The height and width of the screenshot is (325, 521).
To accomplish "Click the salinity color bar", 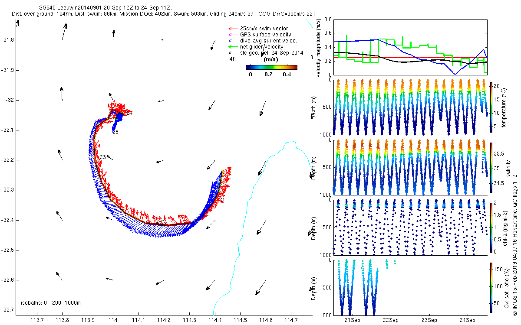I will click(x=491, y=167).
